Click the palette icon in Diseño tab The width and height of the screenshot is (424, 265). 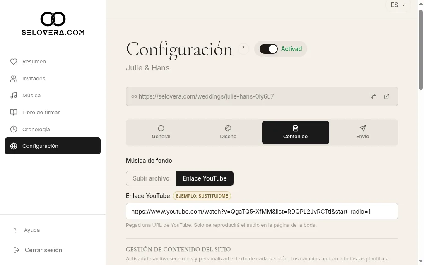pos(228,128)
